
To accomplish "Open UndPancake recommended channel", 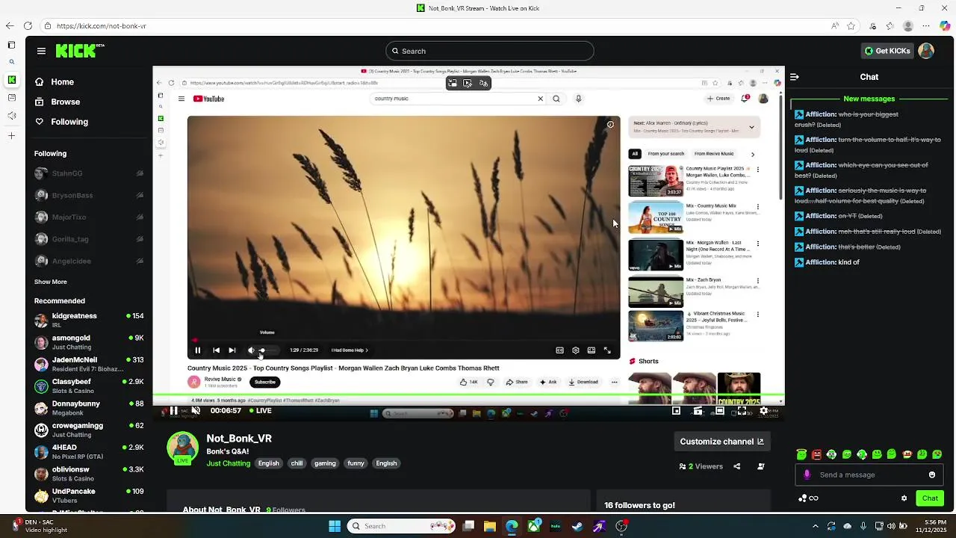I will tap(88, 495).
